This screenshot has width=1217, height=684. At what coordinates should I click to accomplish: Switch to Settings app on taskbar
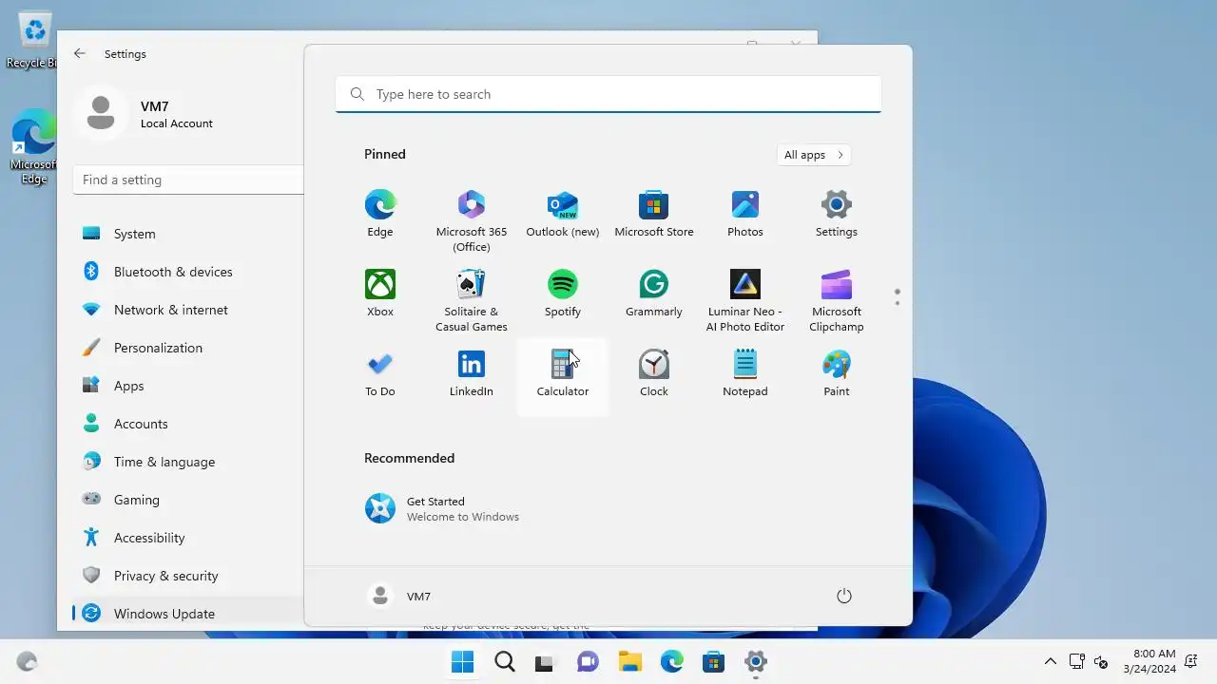756,662
